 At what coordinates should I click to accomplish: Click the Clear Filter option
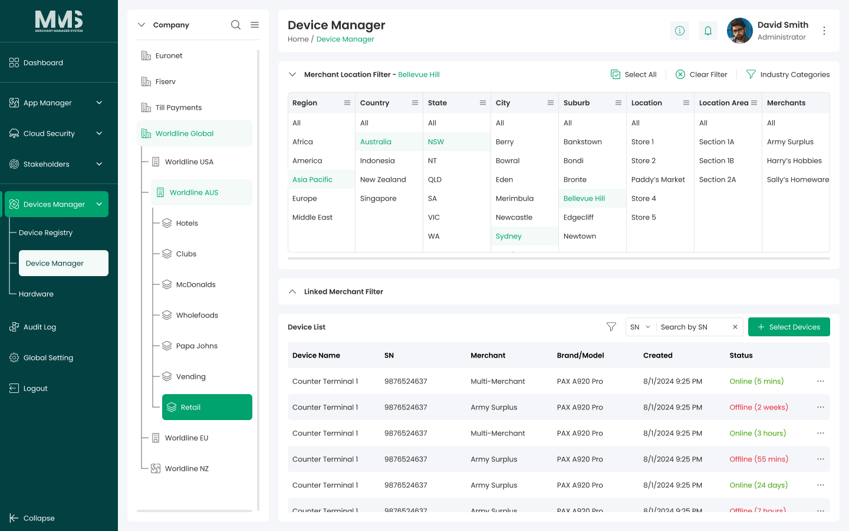pyautogui.click(x=701, y=74)
